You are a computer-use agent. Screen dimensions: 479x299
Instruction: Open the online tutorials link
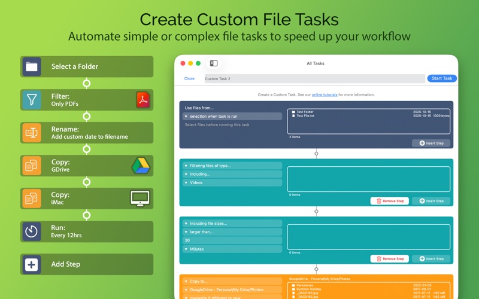tap(325, 95)
